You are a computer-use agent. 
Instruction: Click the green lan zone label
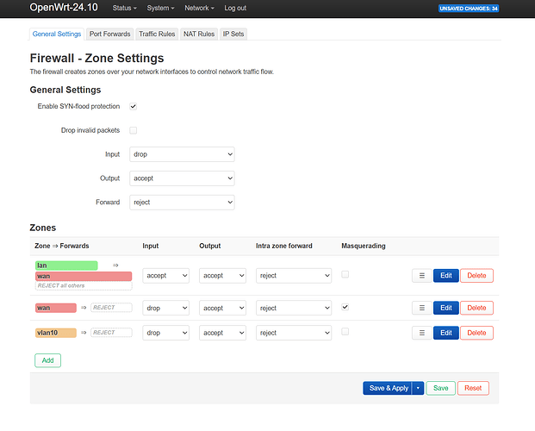click(x=66, y=265)
